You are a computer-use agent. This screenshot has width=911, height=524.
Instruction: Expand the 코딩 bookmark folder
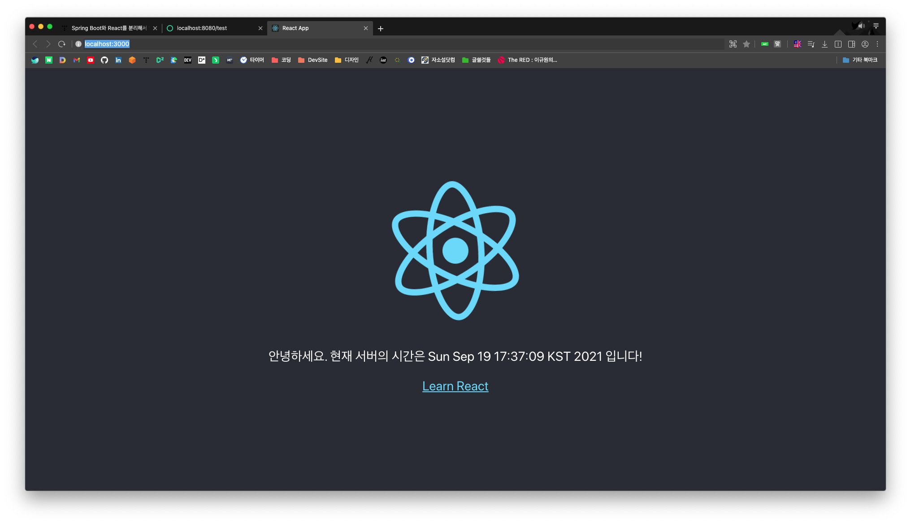click(281, 60)
